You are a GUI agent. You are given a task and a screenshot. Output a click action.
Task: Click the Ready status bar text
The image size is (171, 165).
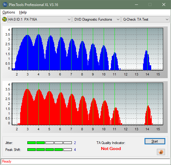click(x=7, y=161)
